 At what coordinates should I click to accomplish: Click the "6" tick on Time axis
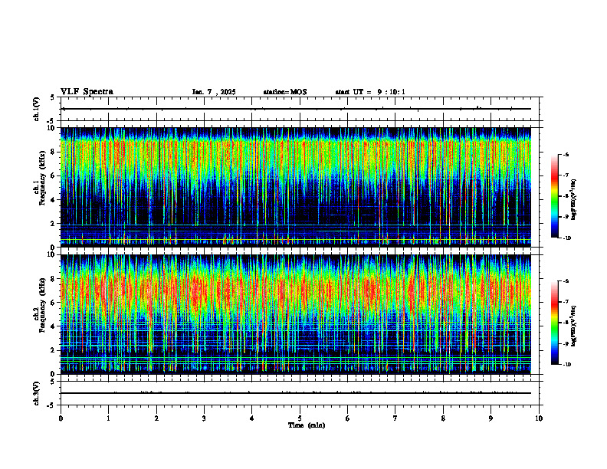coord(348,418)
